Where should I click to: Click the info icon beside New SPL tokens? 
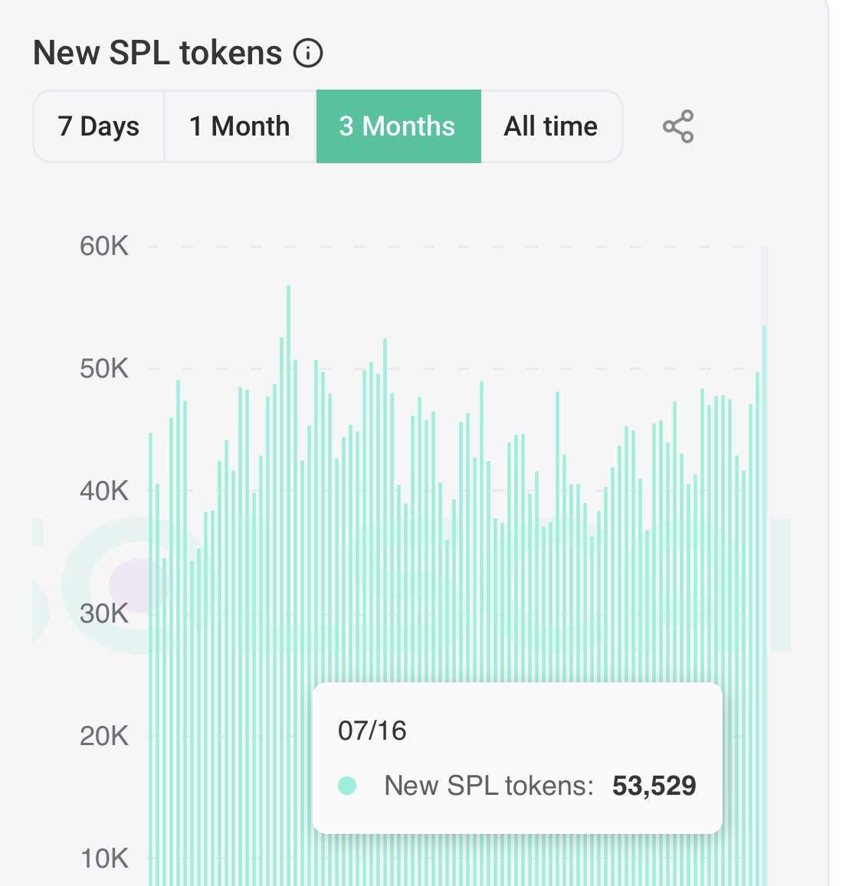click(308, 54)
